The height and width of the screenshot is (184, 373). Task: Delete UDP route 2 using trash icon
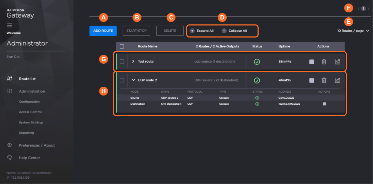pyautogui.click(x=324, y=80)
